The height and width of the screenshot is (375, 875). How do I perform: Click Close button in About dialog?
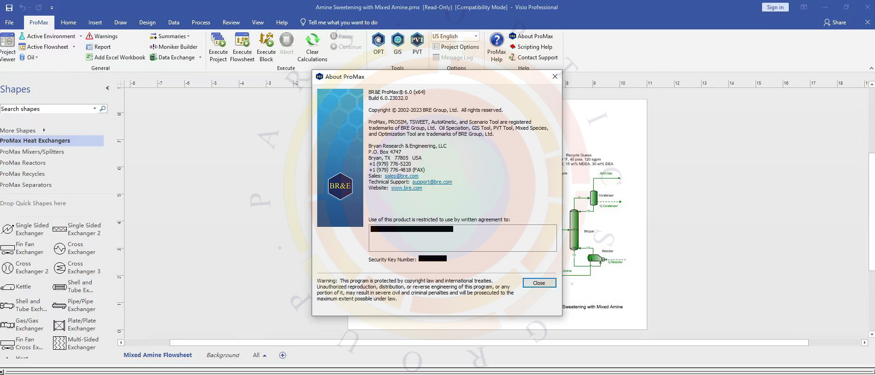click(539, 283)
